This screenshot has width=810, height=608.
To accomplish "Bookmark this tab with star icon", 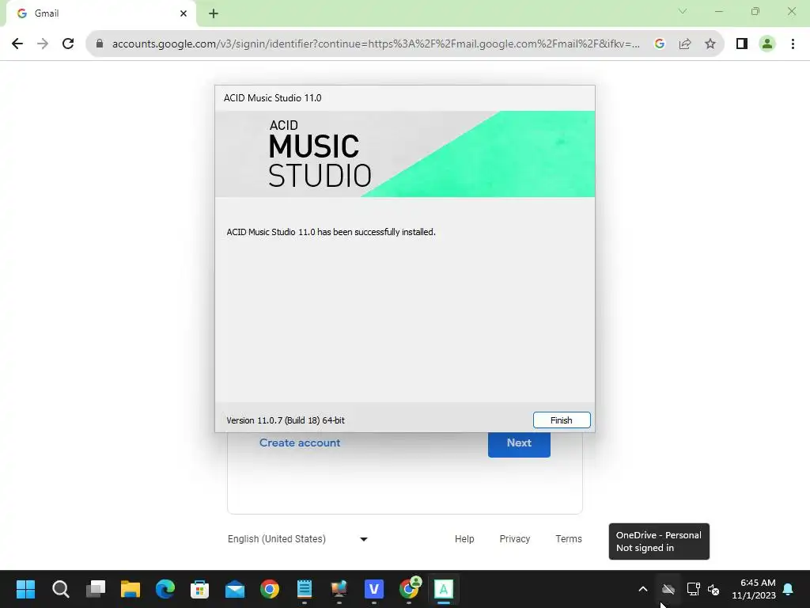I will [x=710, y=44].
